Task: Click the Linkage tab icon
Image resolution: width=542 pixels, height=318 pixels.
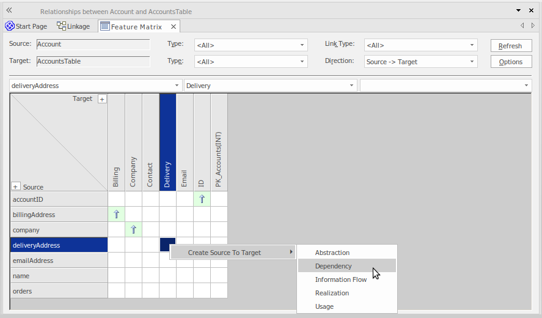Action: point(62,26)
